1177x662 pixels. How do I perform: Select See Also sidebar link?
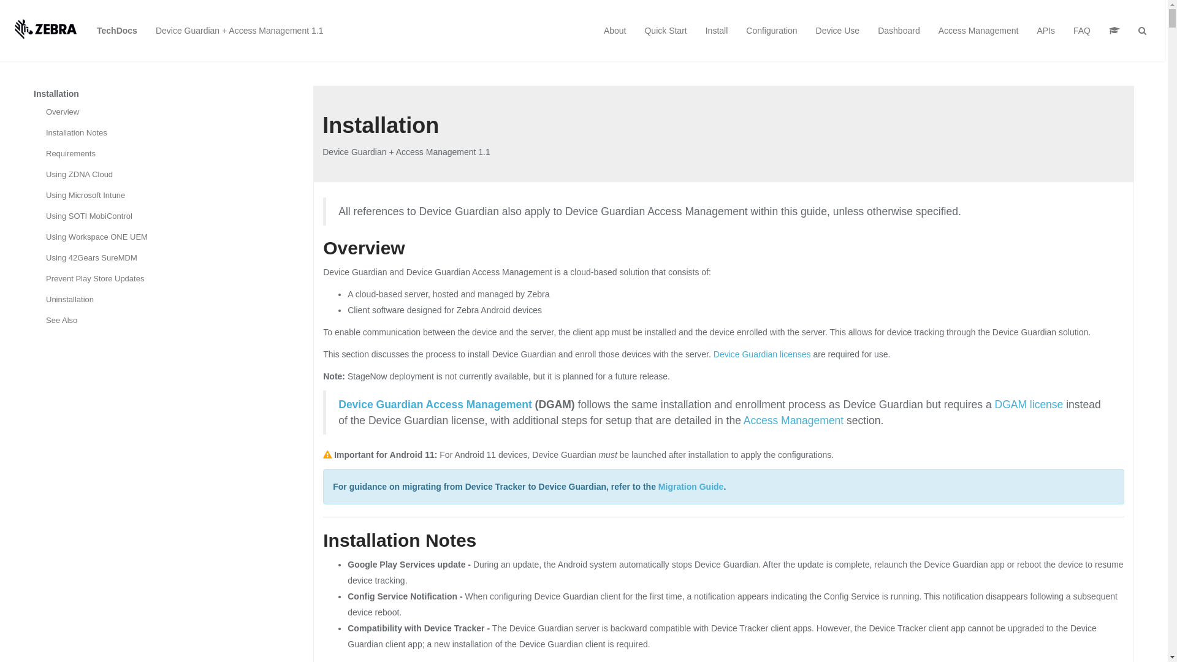61,321
